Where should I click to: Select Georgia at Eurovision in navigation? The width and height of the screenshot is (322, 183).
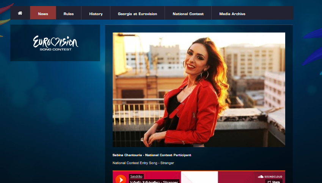click(x=137, y=14)
